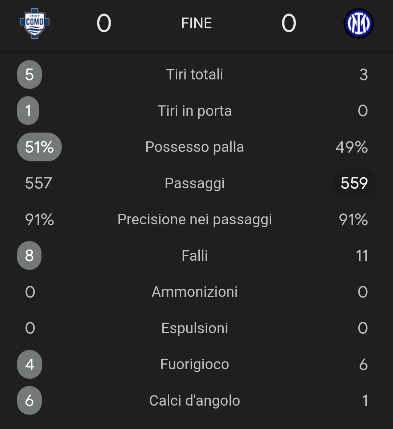Screen dimensions: 393x429
Task: Click Como's highlighted 1 shot on target badge
Action: (28, 111)
